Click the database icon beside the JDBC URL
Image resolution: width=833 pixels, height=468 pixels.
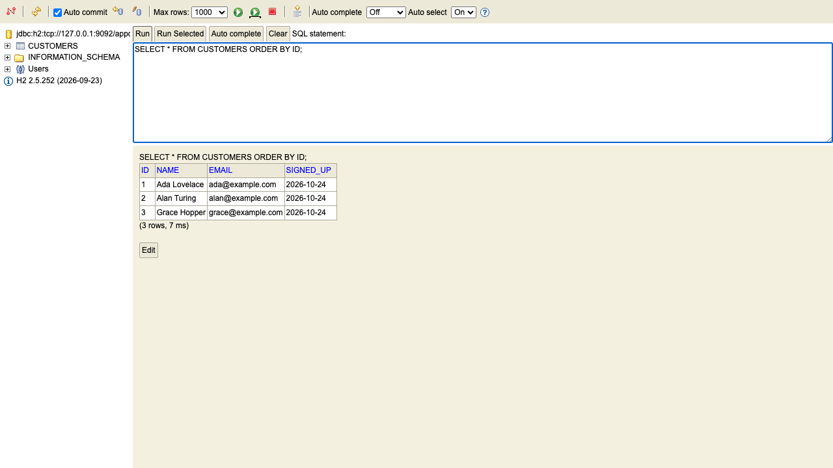(8, 34)
